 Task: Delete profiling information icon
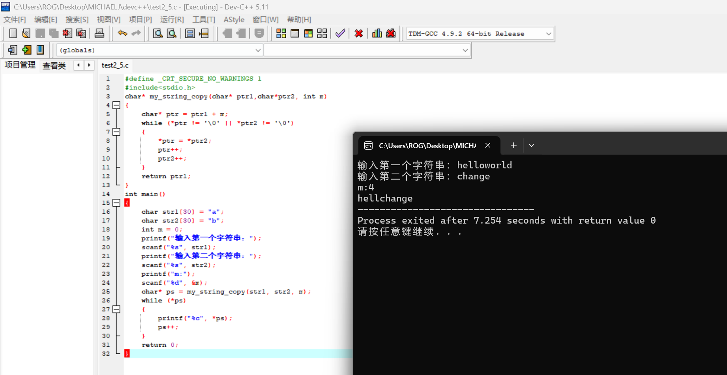point(391,34)
